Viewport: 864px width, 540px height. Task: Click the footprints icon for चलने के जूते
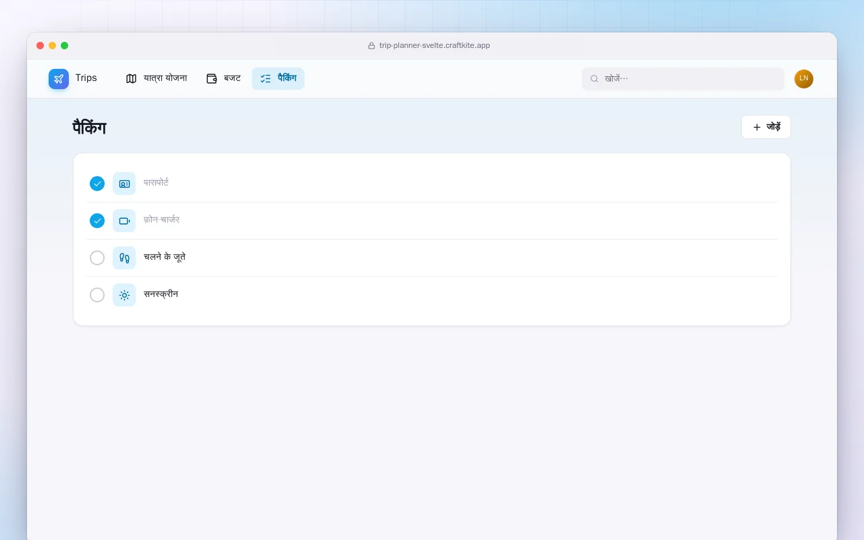point(124,258)
